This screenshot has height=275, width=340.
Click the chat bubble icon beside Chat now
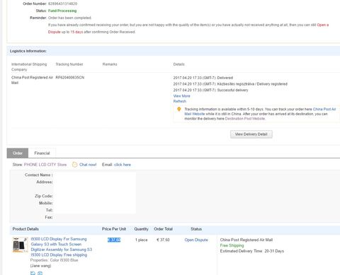74,165
